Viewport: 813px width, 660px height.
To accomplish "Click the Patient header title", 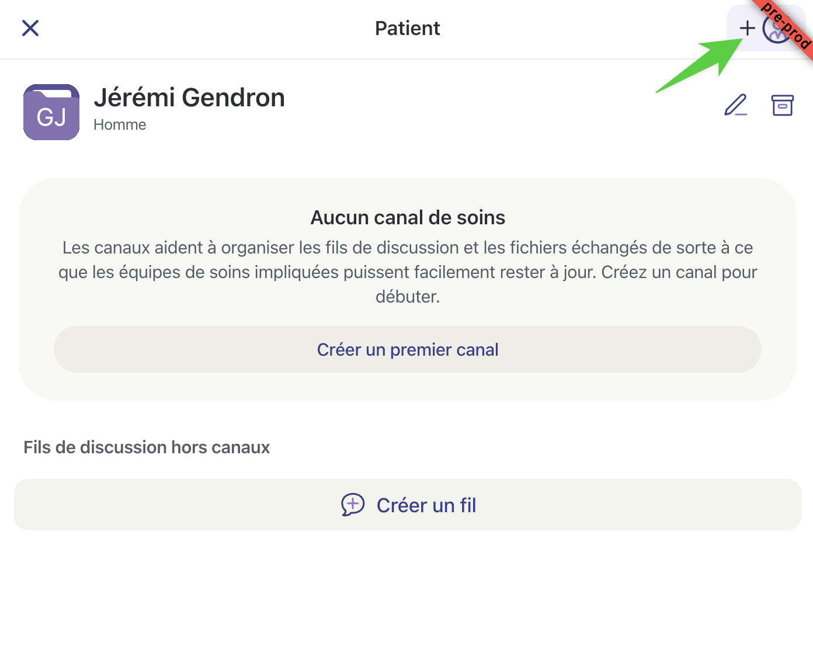I will point(407,28).
